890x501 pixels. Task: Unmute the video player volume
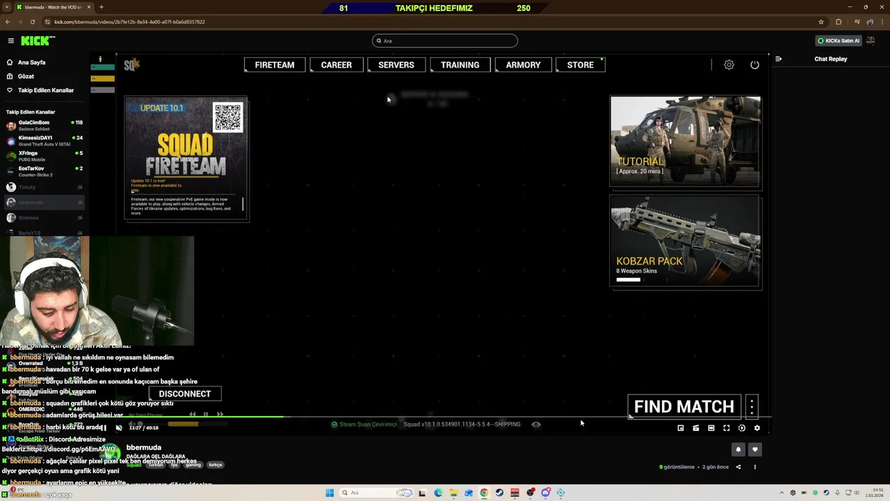[119, 428]
